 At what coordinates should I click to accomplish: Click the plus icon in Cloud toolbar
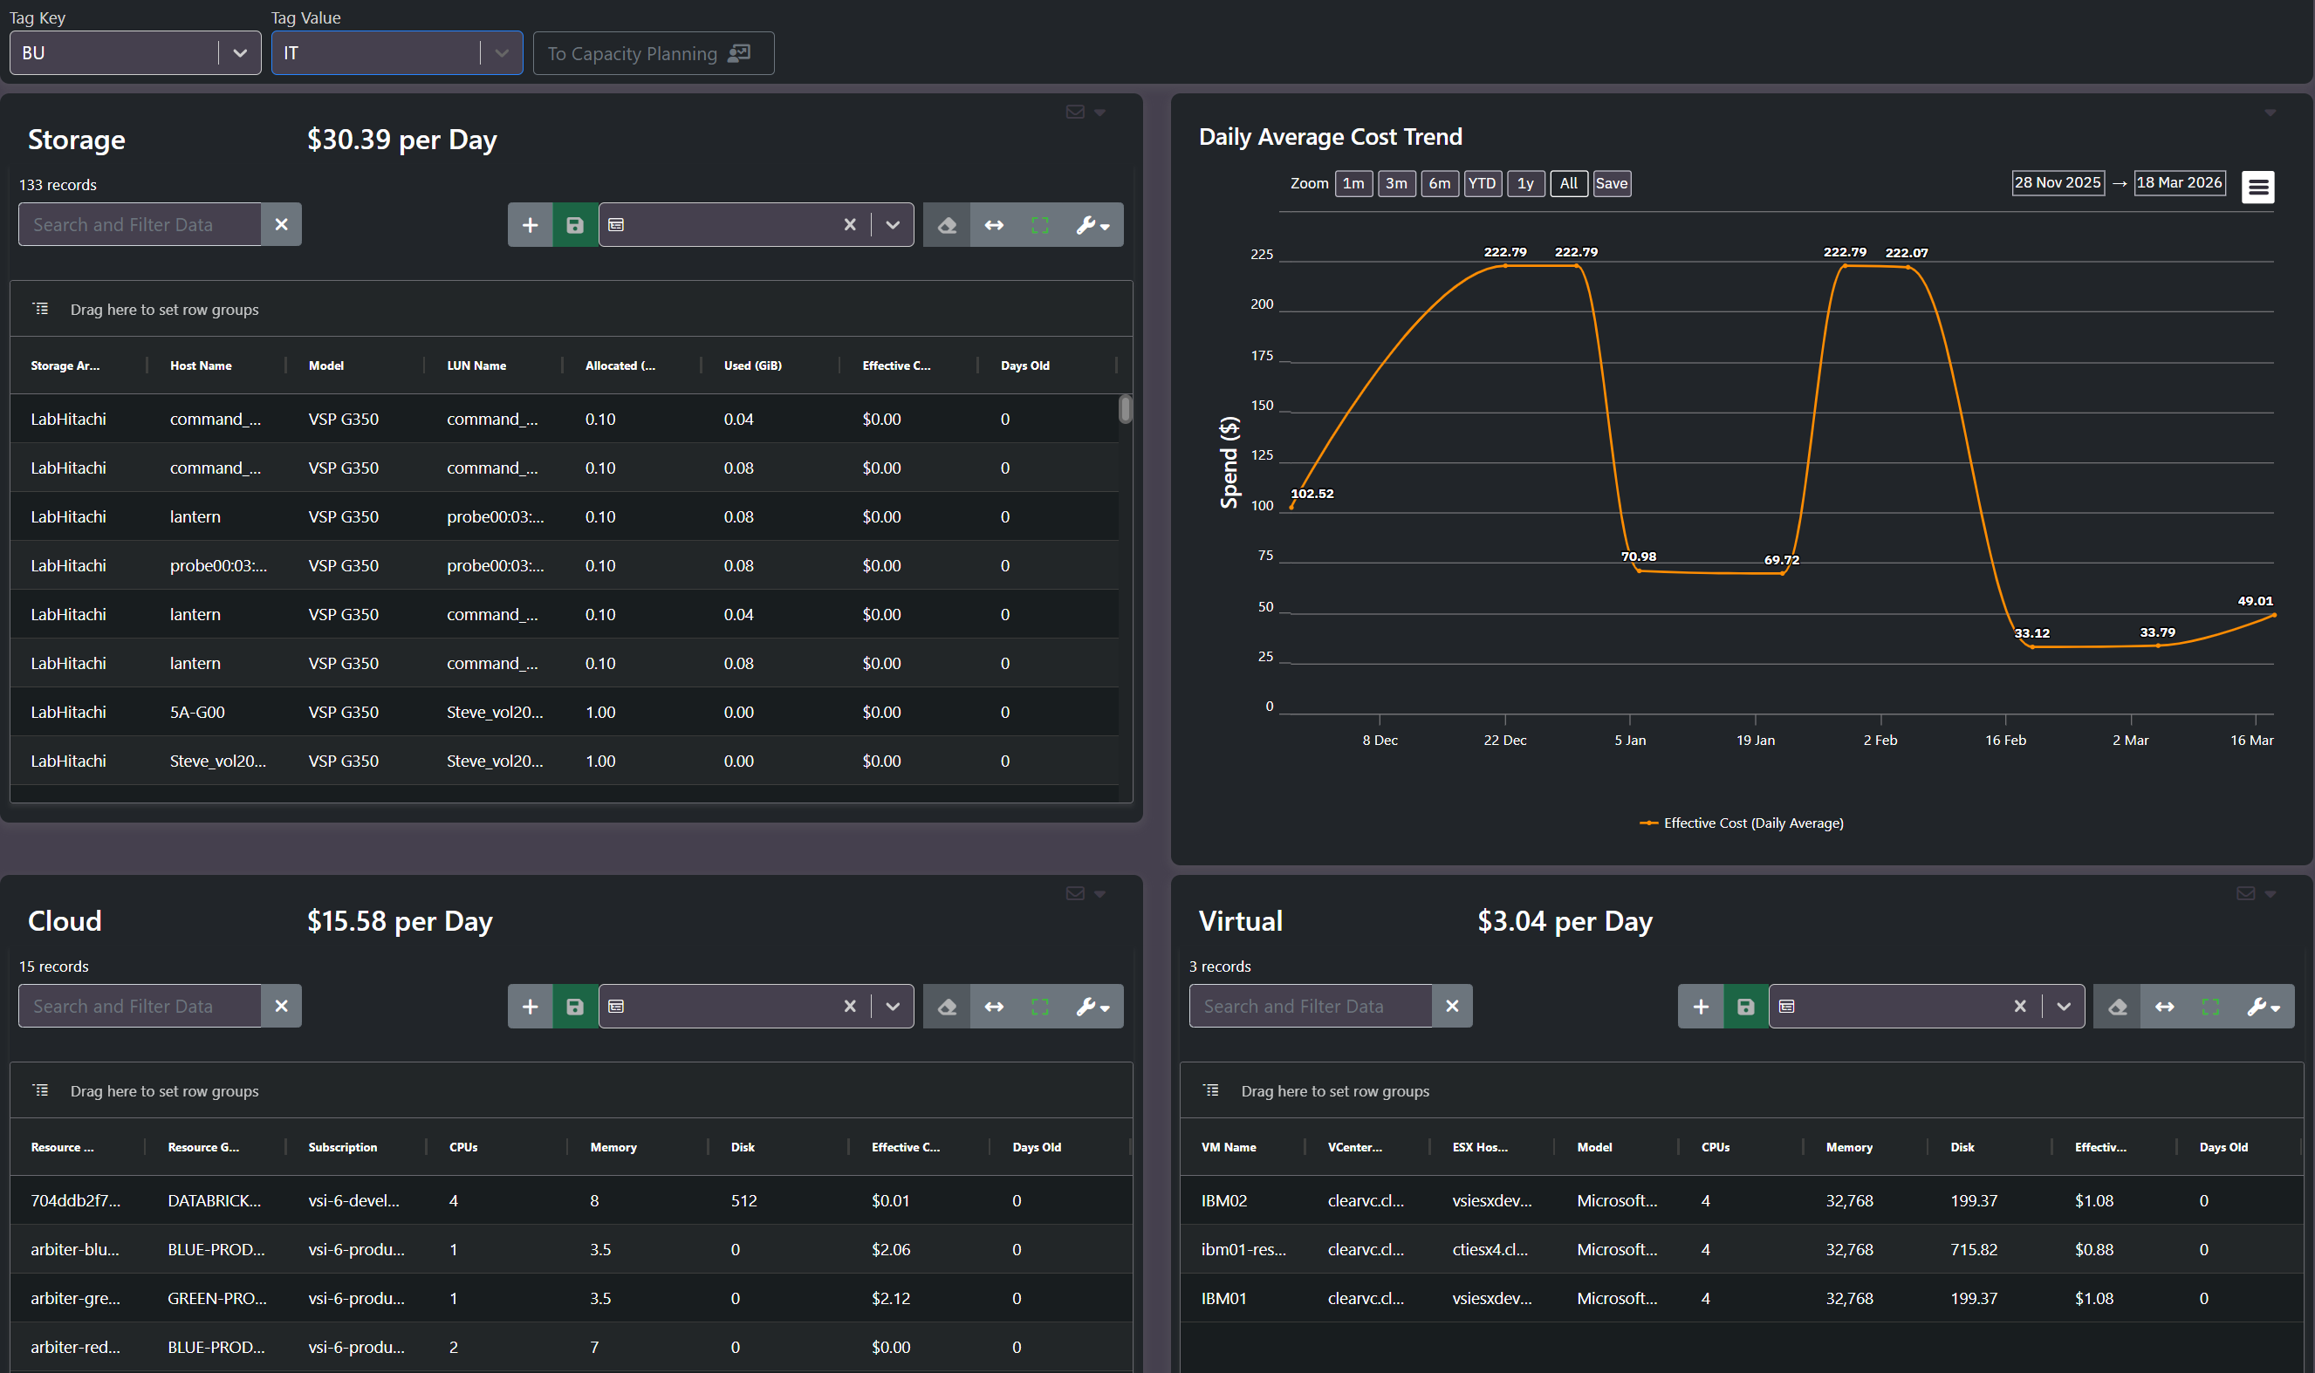531,1007
